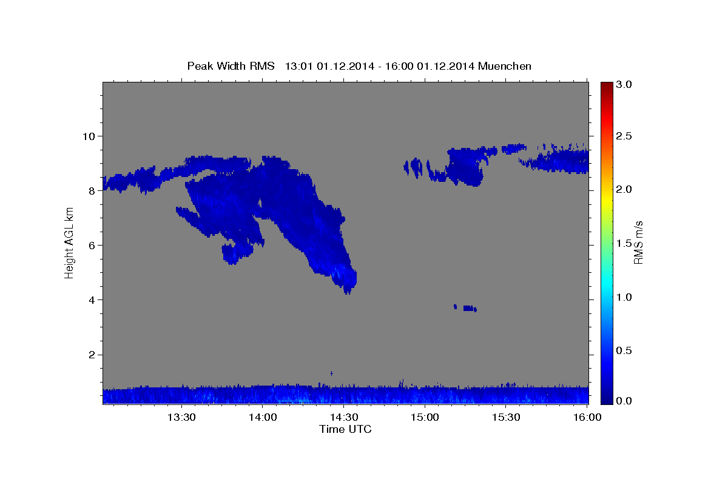The image size is (728, 485).
Task: Click the small cloud echo near 4 km
Action: pos(465,308)
